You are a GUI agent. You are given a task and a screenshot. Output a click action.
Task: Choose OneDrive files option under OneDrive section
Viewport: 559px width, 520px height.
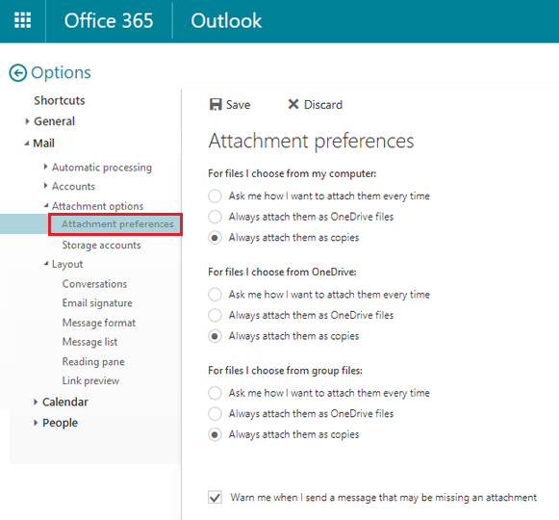[215, 315]
